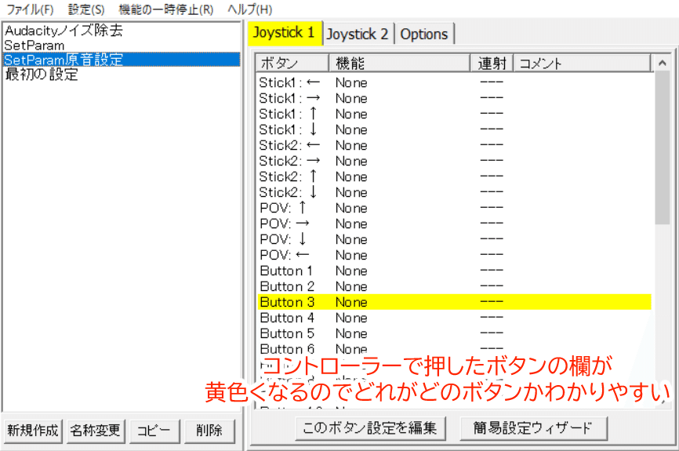Click このボタン設定を編集 button
The image size is (679, 451).
pyautogui.click(x=370, y=428)
